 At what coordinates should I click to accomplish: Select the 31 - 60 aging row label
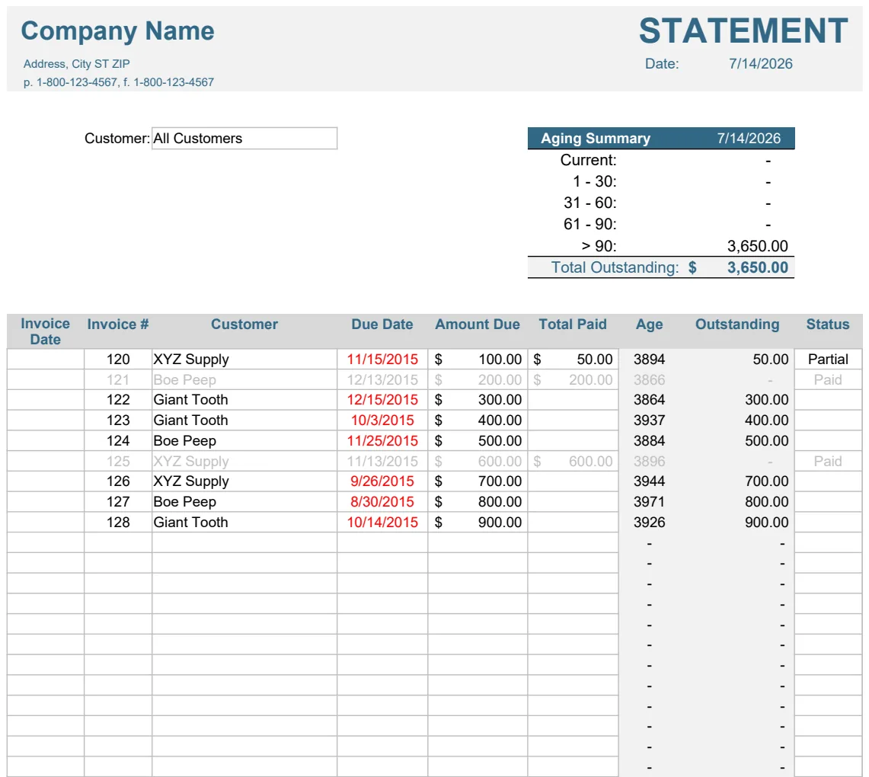click(x=589, y=203)
